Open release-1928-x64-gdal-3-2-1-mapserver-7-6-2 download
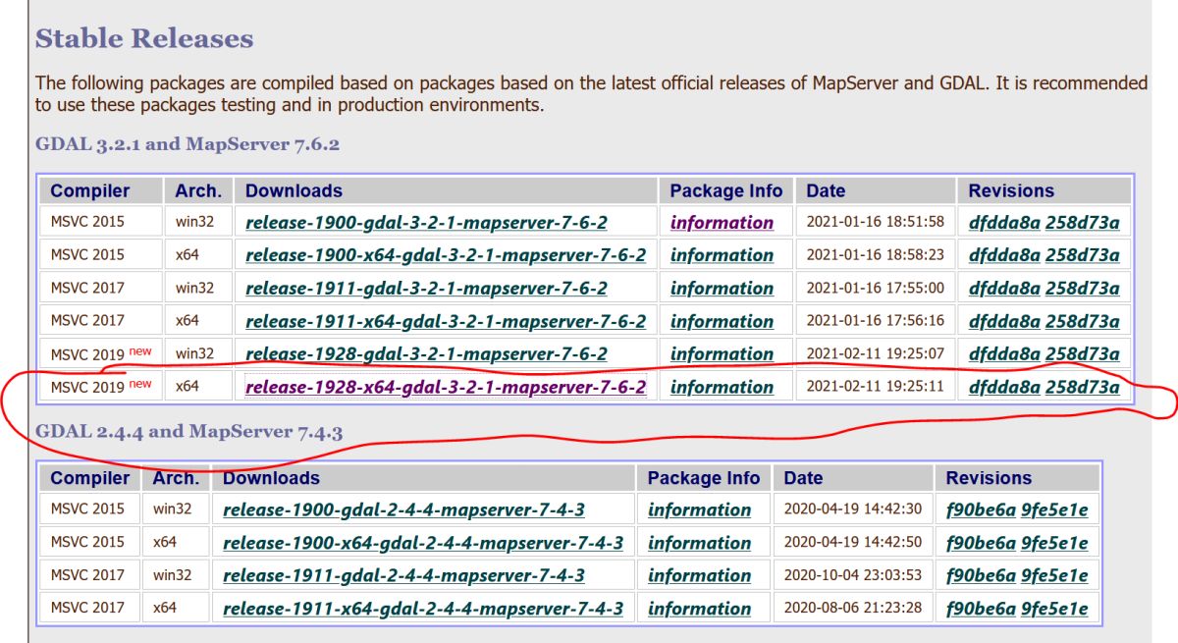Viewport: 1178px width, 643px height. point(446,387)
